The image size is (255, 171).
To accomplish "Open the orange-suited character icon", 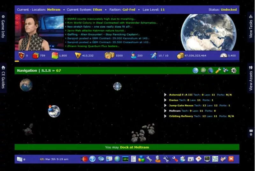I will coord(157,159).
